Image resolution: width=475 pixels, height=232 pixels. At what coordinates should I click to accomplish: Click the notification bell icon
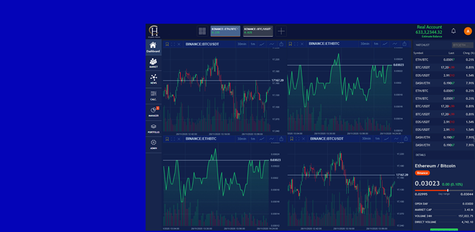click(453, 31)
